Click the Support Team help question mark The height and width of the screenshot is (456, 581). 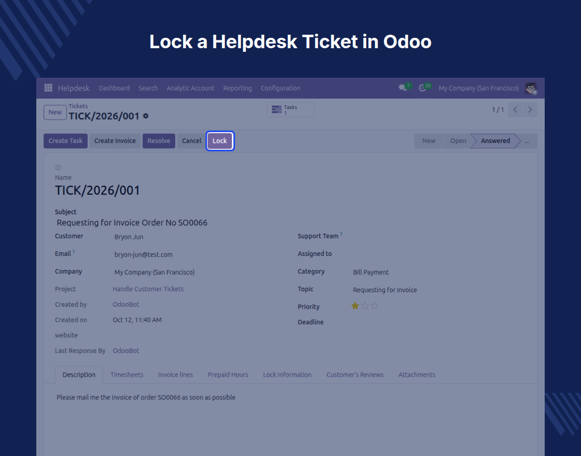click(341, 234)
